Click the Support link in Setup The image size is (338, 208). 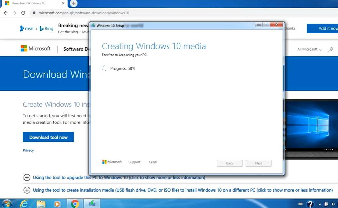pyautogui.click(x=134, y=162)
